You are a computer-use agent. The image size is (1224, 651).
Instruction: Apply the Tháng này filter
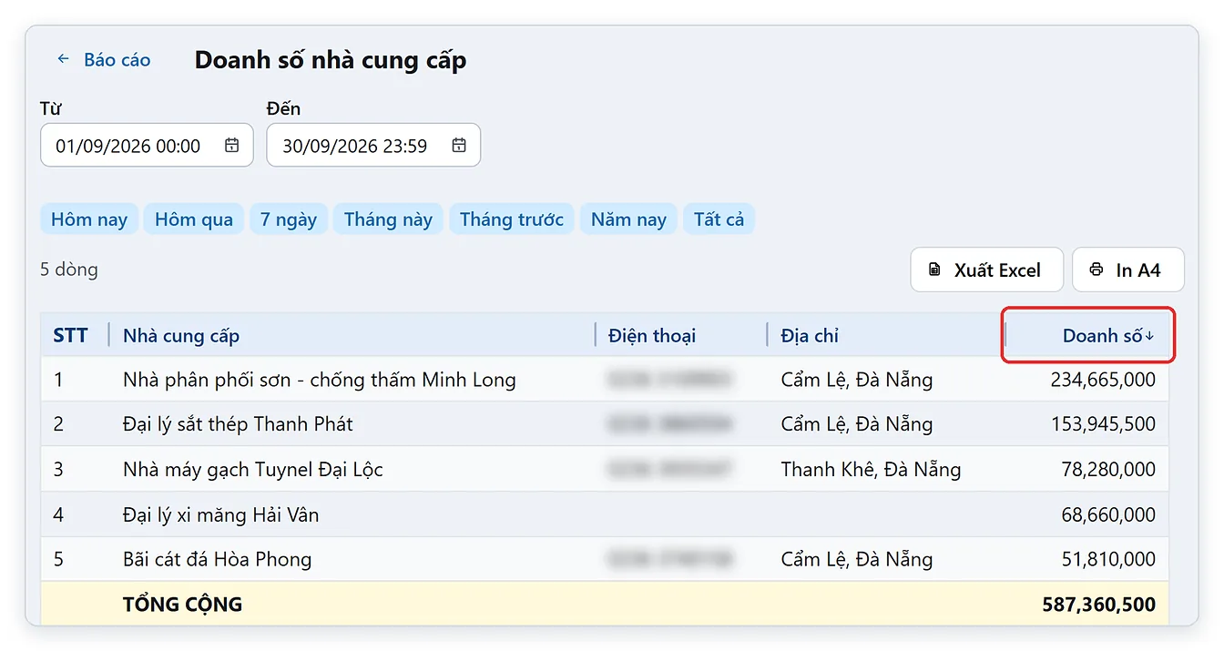tap(388, 219)
